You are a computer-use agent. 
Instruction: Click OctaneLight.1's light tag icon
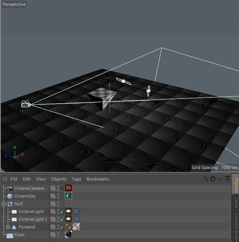click(68, 219)
